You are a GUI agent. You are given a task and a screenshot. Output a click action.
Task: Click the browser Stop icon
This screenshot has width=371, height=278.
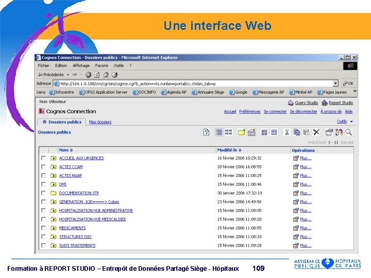pos(88,75)
